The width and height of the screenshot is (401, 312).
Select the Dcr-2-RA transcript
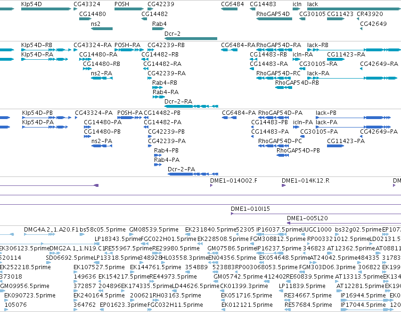(191, 106)
